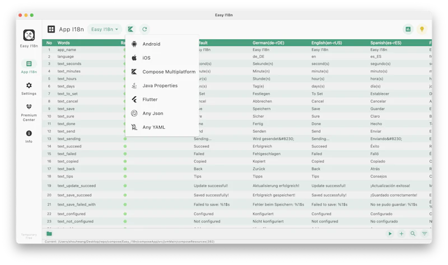Choose Compose Multiplatform from the menu
This screenshot has height=265, width=448.
pyautogui.click(x=162, y=72)
